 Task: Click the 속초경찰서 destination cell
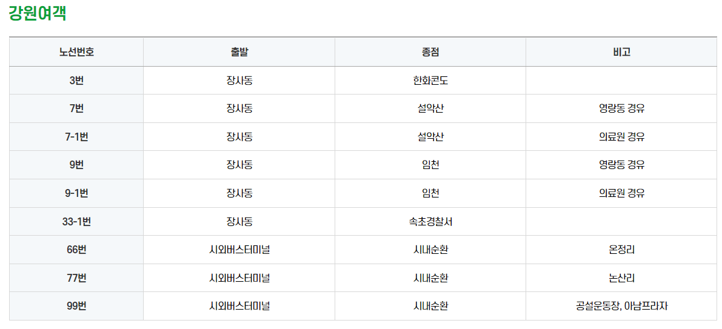[x=430, y=221]
